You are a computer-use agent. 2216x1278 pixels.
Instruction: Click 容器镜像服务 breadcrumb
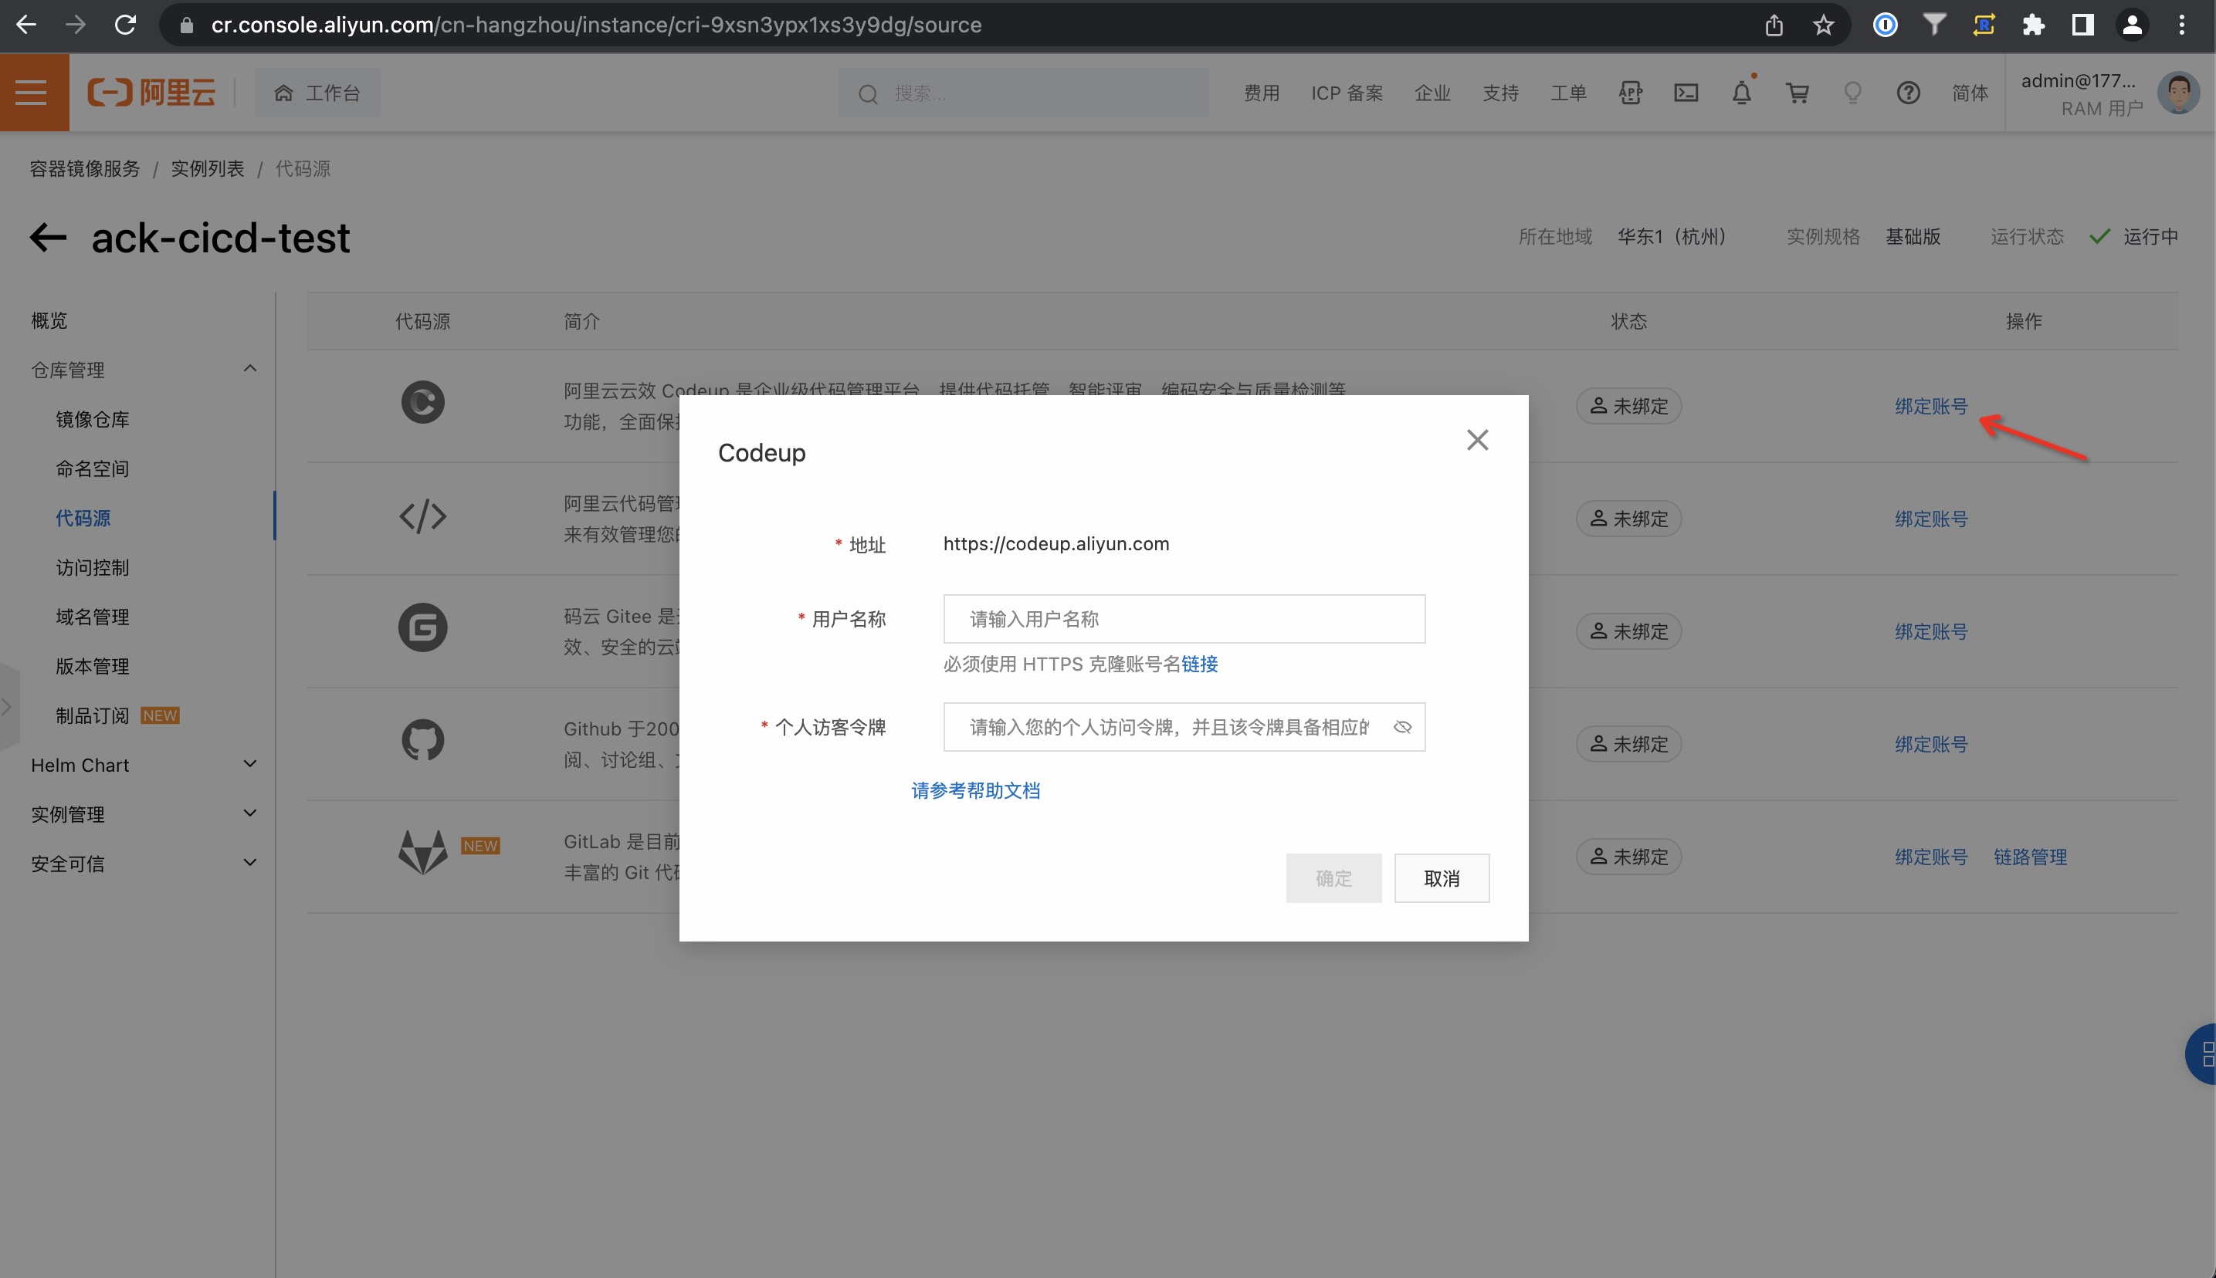click(x=85, y=168)
